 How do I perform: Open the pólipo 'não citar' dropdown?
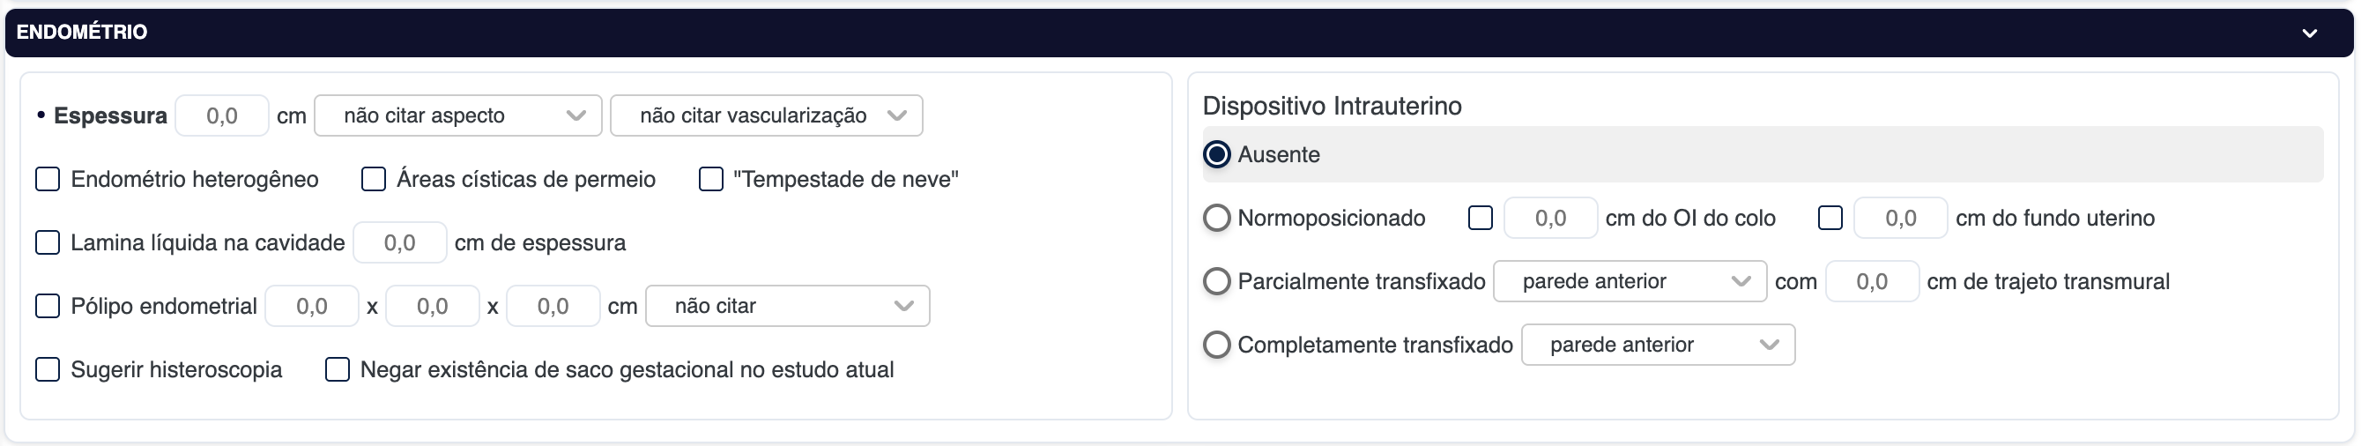click(787, 306)
